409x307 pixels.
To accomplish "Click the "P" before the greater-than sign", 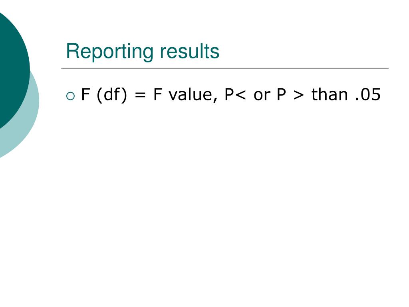I will (281, 94).
